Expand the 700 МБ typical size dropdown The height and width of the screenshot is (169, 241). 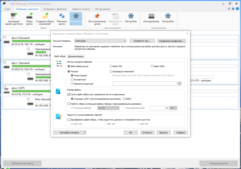(108, 108)
